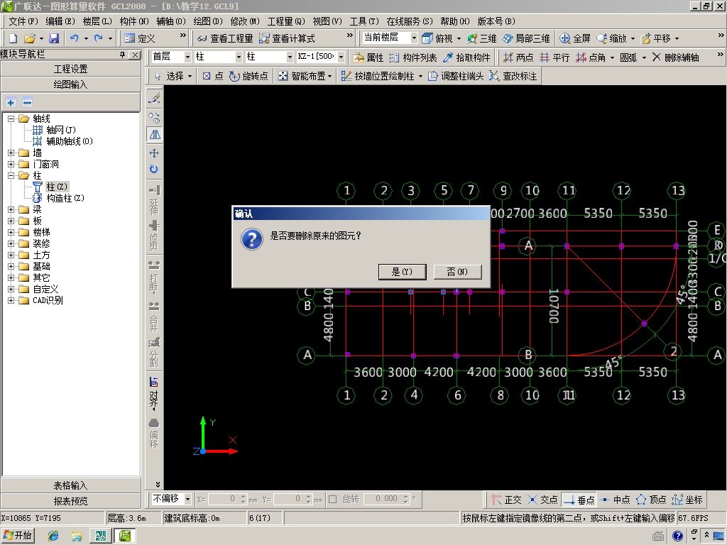Click the Rotate tool icon
727x545 pixels.
[154, 170]
